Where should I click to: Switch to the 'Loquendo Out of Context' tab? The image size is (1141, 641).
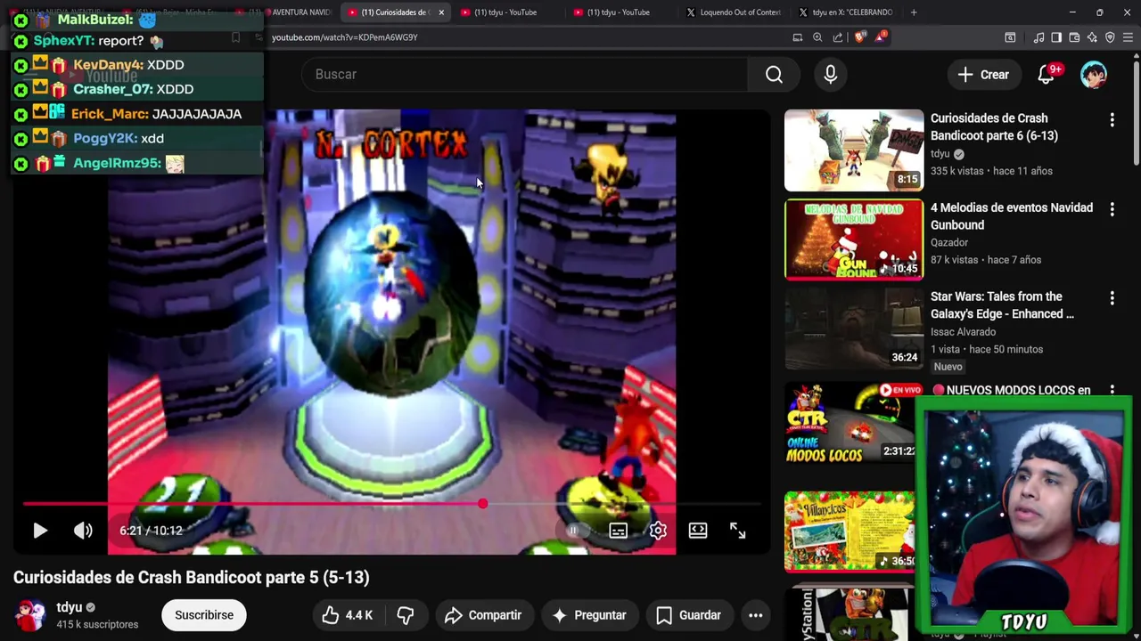[733, 12]
